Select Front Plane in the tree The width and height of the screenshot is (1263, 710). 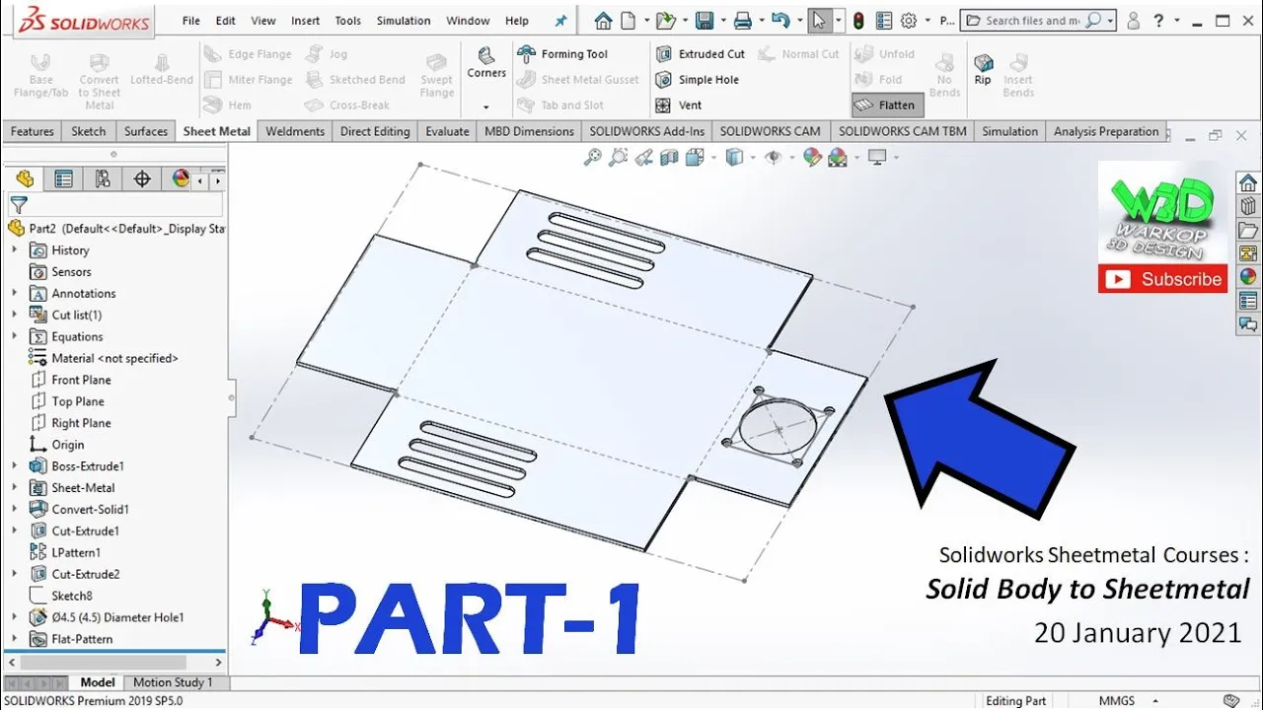tap(81, 381)
